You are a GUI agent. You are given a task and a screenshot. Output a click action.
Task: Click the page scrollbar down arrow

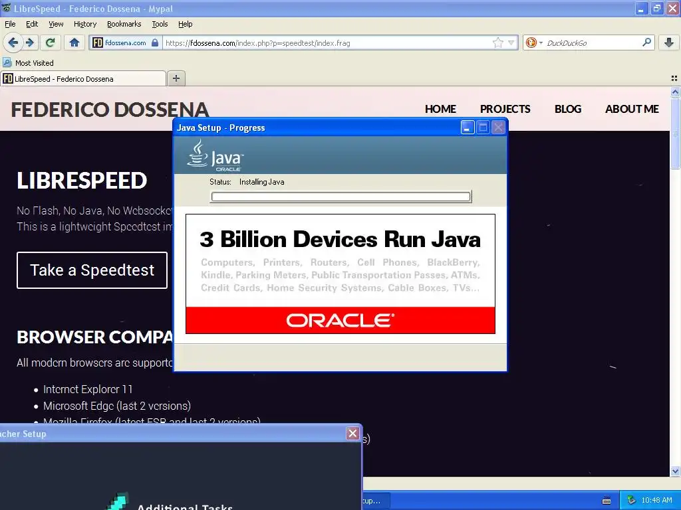(675, 471)
